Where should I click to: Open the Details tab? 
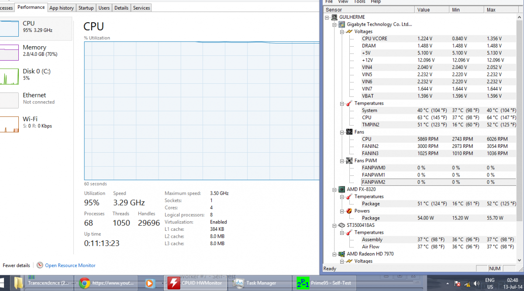coord(121,8)
